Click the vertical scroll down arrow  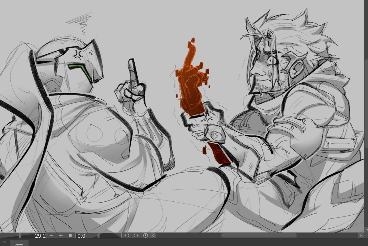coord(366,230)
